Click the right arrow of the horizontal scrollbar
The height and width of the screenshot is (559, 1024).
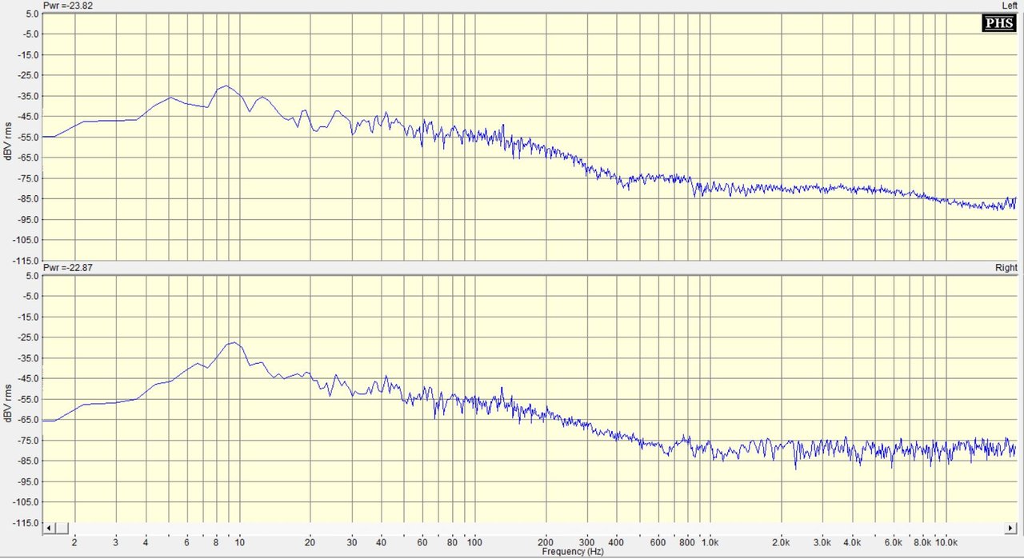pos(1010,529)
